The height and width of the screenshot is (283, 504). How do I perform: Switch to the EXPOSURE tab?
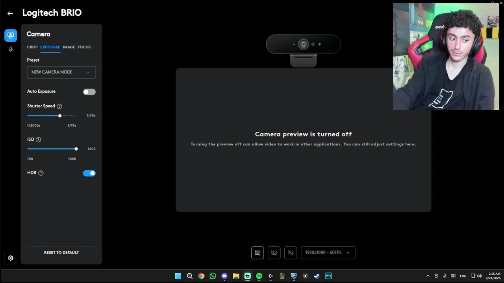(50, 47)
